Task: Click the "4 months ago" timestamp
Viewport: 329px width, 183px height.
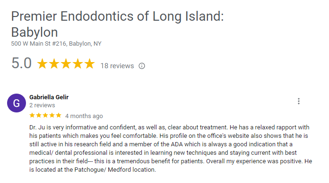Action: (x=84, y=116)
